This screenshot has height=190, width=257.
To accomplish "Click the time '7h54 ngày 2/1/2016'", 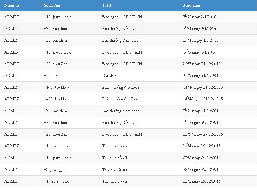I will [200, 28].
